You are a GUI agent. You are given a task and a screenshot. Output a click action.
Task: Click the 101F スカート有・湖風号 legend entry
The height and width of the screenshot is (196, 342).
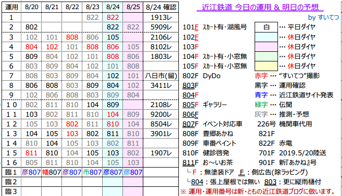(x=214, y=27)
